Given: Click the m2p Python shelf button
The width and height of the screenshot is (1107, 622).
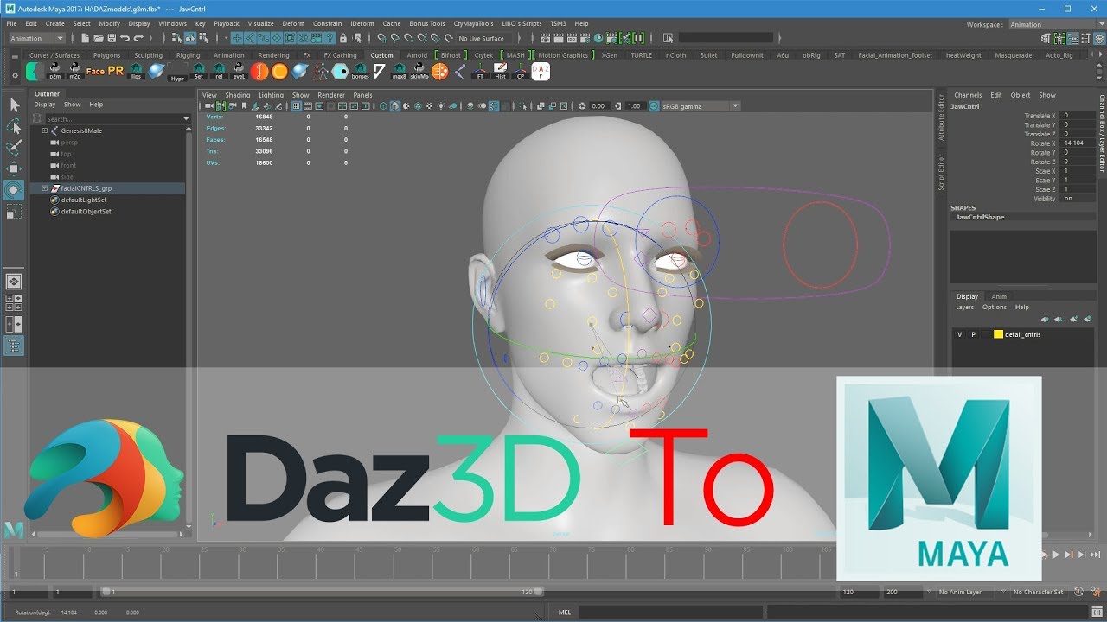Looking at the screenshot, I should coord(74,72).
